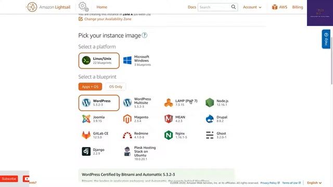This screenshot has width=333, height=187.
Task: Pick the Ghost blueprint icon
Action: 210,135
